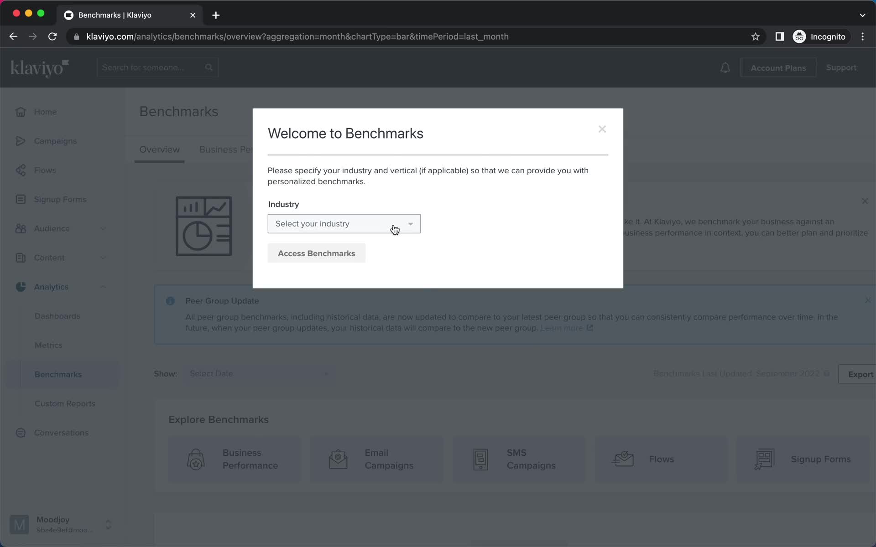
Task: Open the Email Campaigns benchmark card
Action: pyautogui.click(x=376, y=459)
